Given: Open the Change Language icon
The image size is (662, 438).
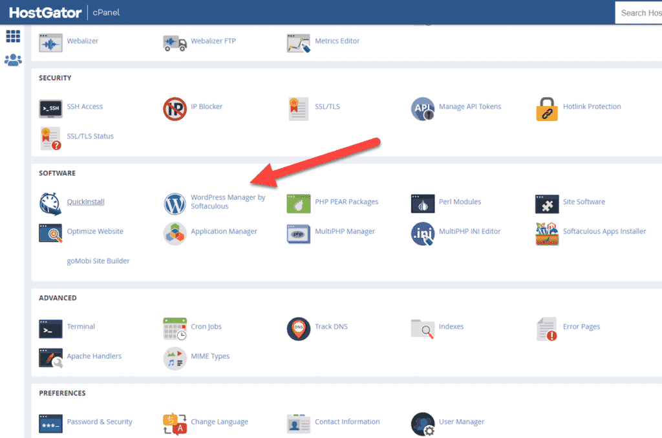Looking at the screenshot, I should tap(175, 424).
